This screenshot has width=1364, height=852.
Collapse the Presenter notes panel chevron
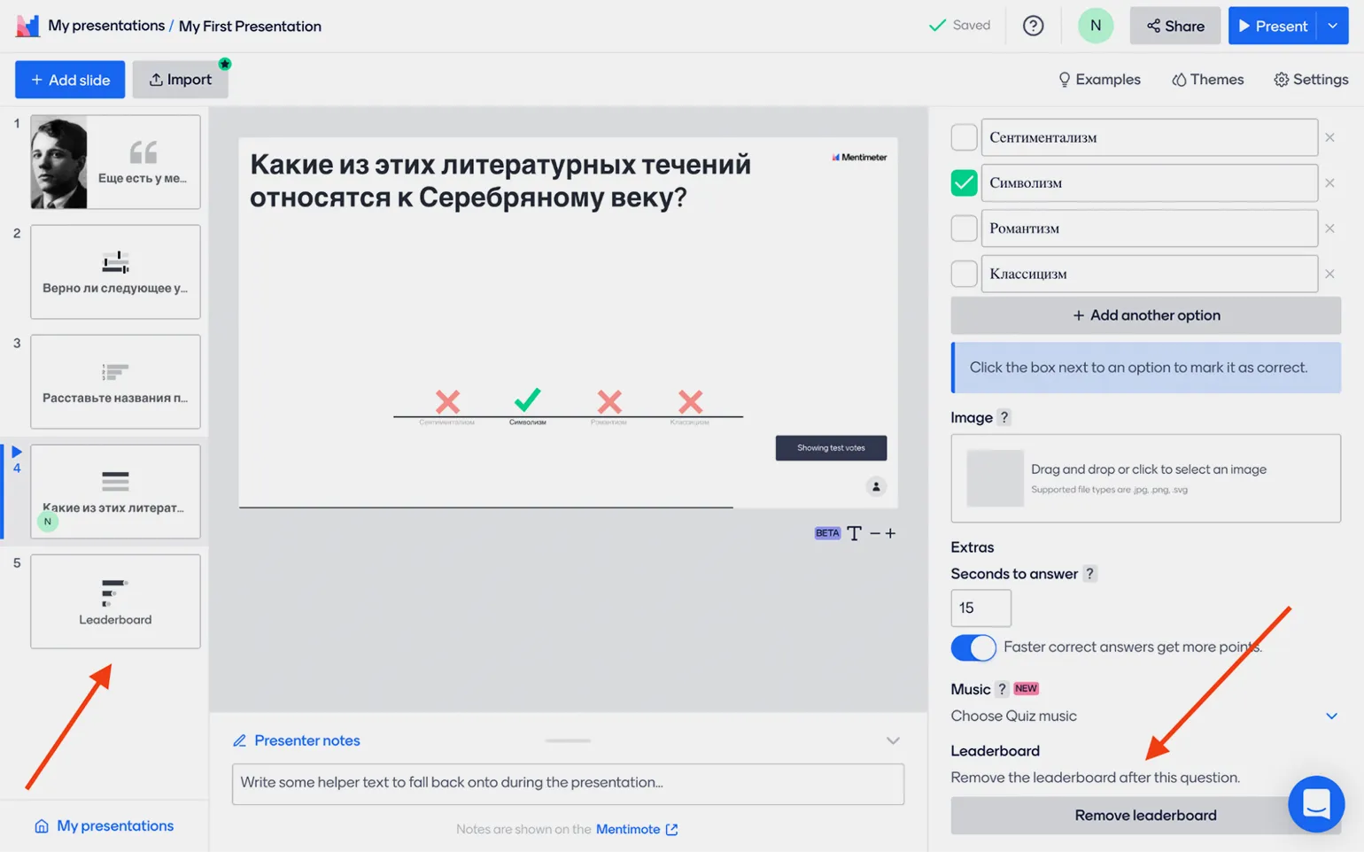pos(893,740)
